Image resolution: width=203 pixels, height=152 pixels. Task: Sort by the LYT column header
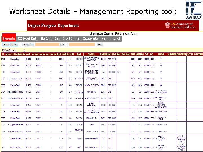click(152, 54)
